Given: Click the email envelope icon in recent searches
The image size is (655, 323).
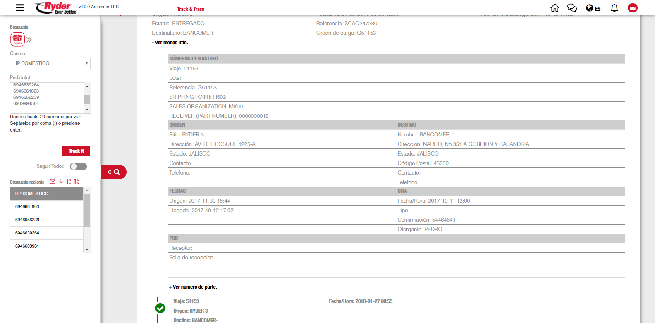Looking at the screenshot, I should pos(53,182).
